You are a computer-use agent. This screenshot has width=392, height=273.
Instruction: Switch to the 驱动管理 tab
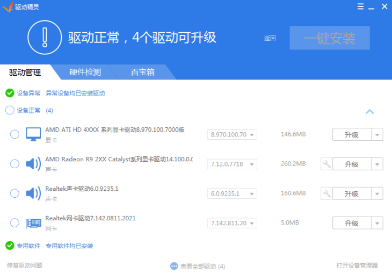[25, 73]
